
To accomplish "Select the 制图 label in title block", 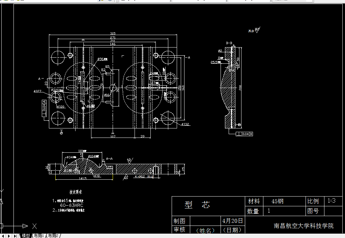I will point(179,221).
